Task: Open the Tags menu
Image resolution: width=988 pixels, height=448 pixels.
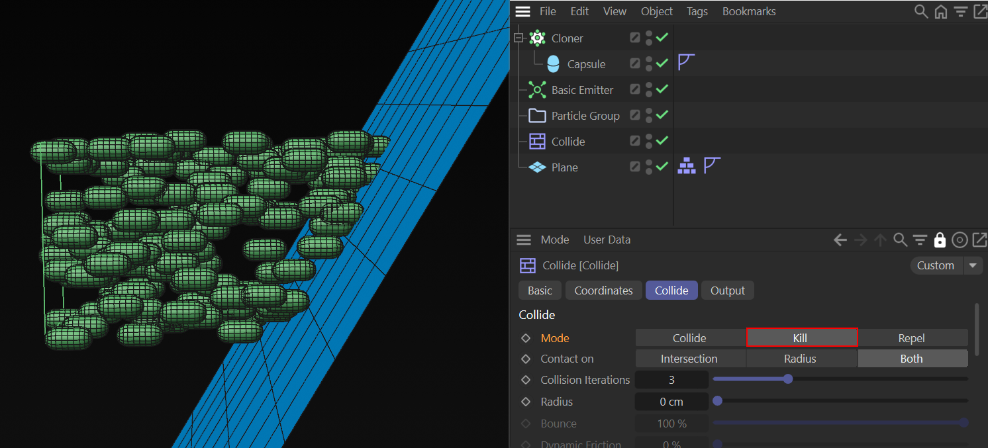Action: click(697, 11)
